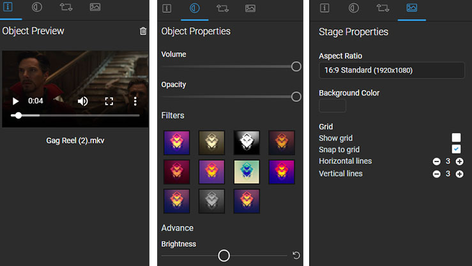
Task: Open the info tab in Object Preview panel
Action: coord(8,6)
